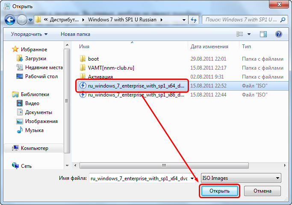Select the ru_windows_7_enterprise_with_sp1_x86 ISO file name
The image size is (292, 205).
[136, 95]
